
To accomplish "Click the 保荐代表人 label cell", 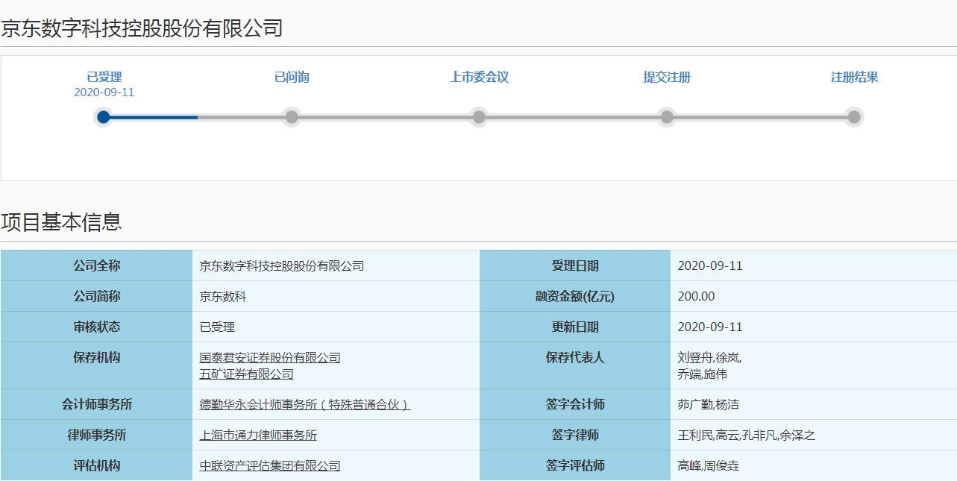I will click(575, 365).
